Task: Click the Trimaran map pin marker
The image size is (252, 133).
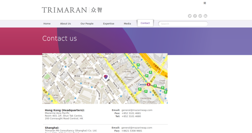Action: [x=106, y=77]
